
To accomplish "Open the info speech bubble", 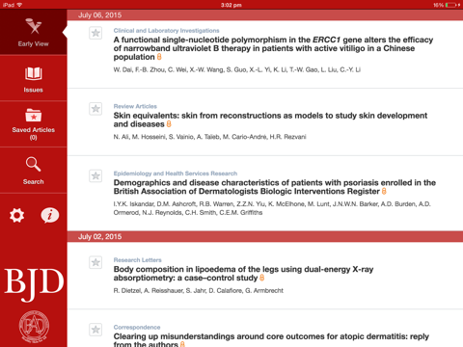I will pyautogui.click(x=50, y=215).
